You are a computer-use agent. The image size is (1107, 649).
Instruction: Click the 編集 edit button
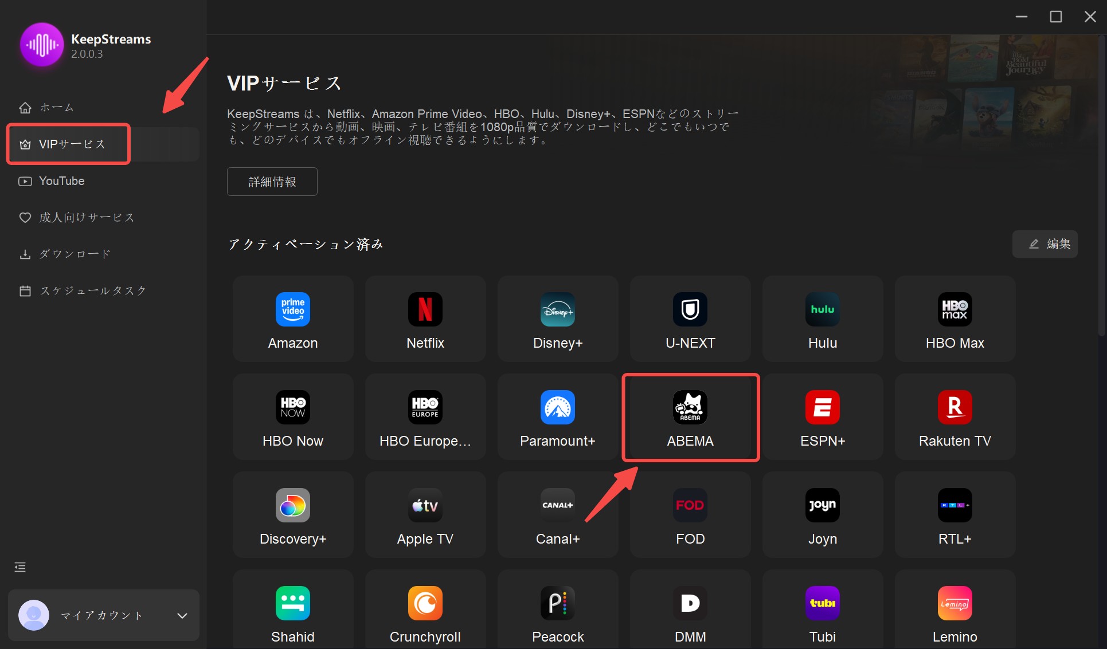(x=1045, y=244)
